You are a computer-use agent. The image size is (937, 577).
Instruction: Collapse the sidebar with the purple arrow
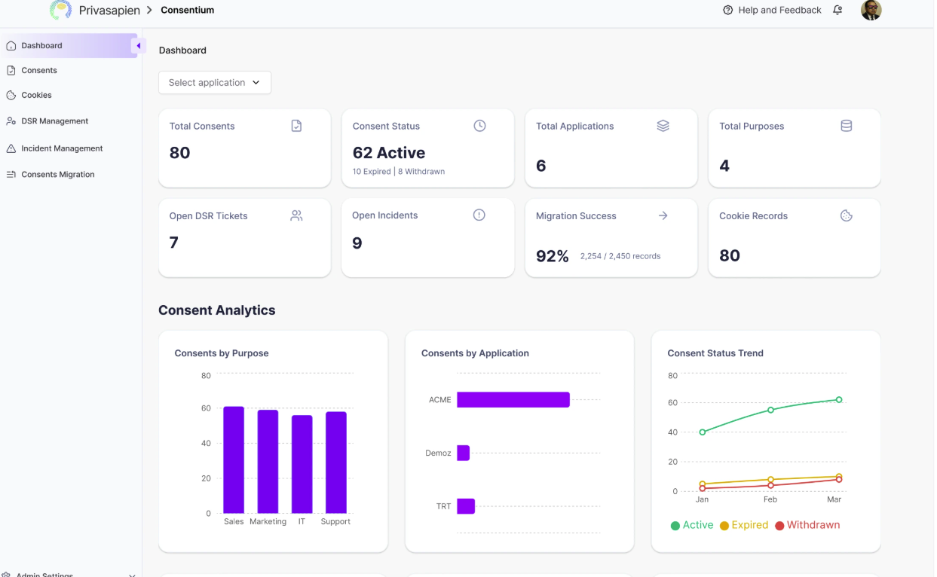(138, 46)
